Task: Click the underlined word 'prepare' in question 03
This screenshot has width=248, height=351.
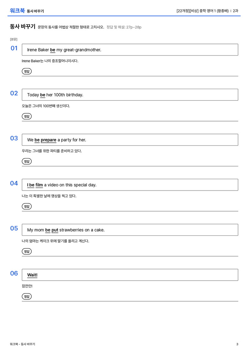Action: 48,140
